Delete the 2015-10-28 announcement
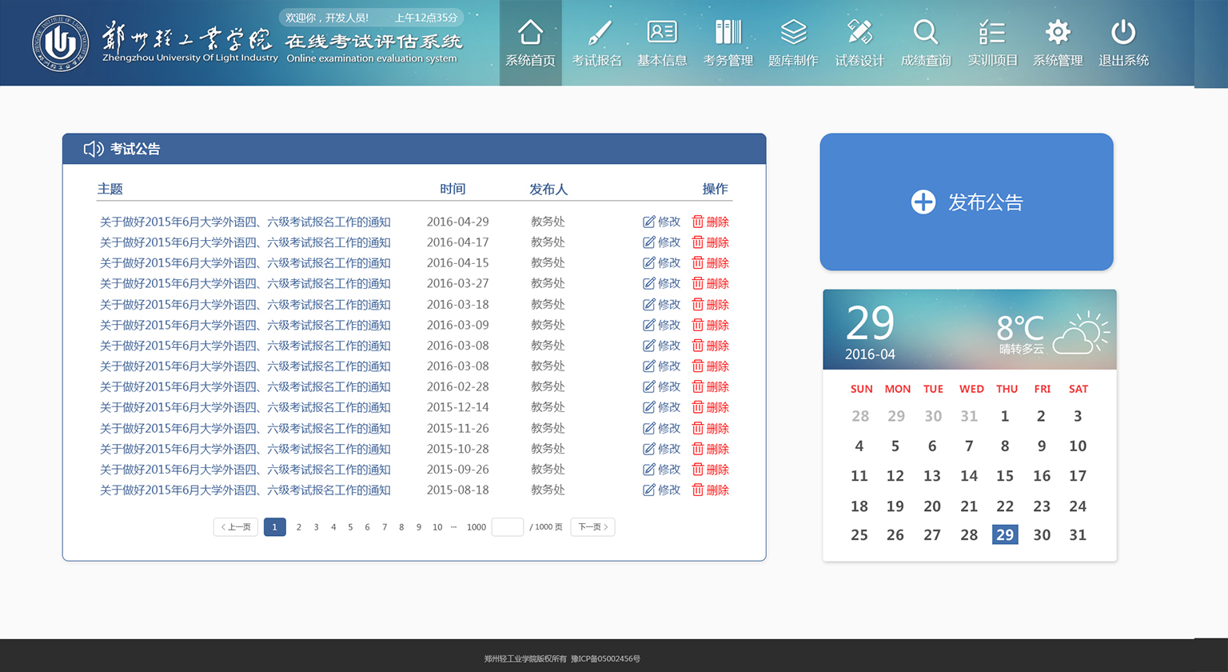1228x672 pixels. [711, 449]
